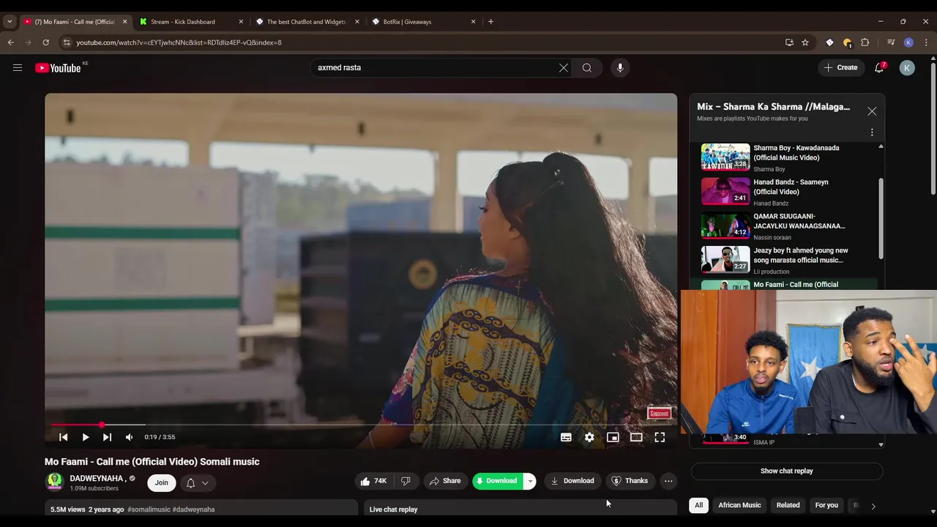Start voice search with the microphone
The image size is (937, 527).
pos(620,67)
